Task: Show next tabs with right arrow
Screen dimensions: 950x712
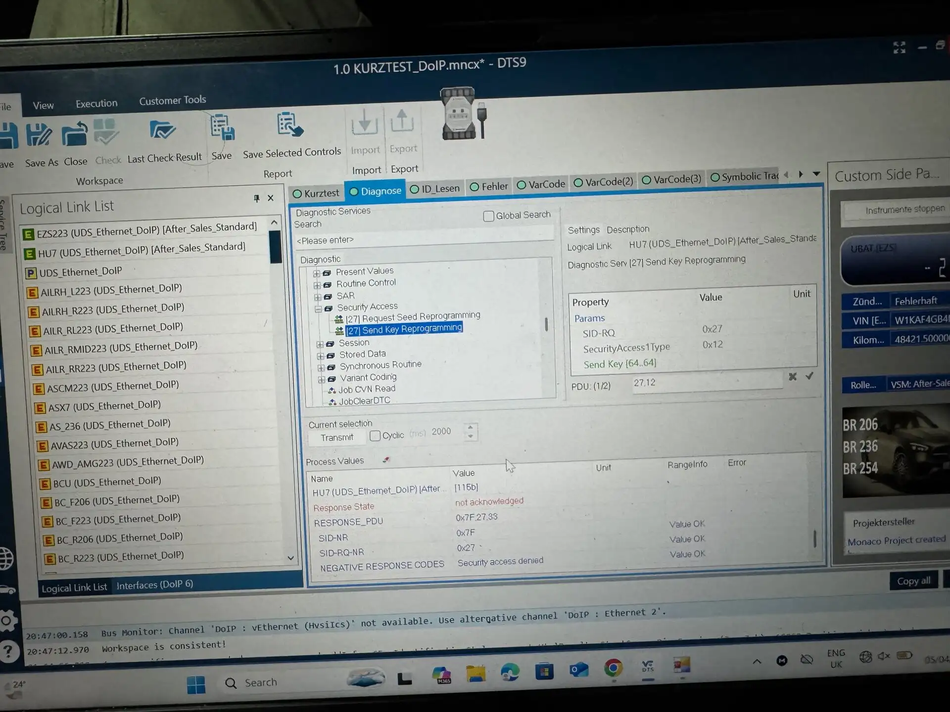Action: [801, 174]
